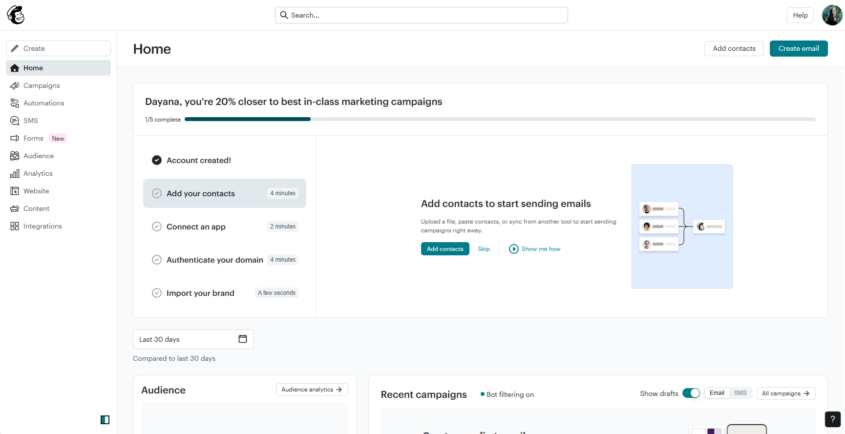Click the Create email button
The height and width of the screenshot is (434, 845).
(x=799, y=48)
